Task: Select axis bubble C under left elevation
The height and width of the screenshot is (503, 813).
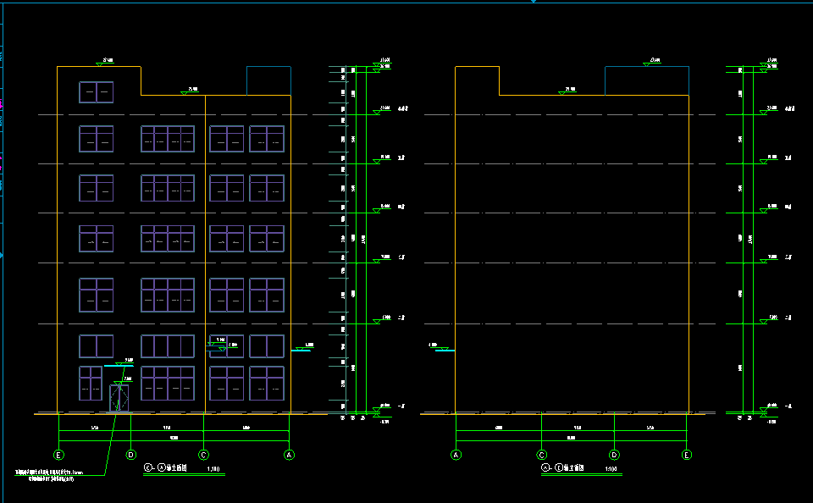Action: click(203, 455)
